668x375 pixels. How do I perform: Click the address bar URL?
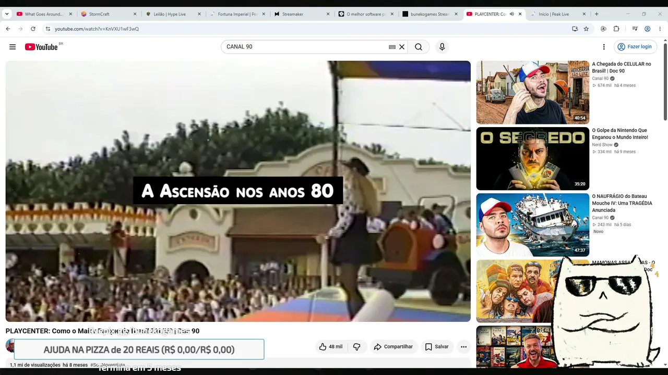point(97,29)
